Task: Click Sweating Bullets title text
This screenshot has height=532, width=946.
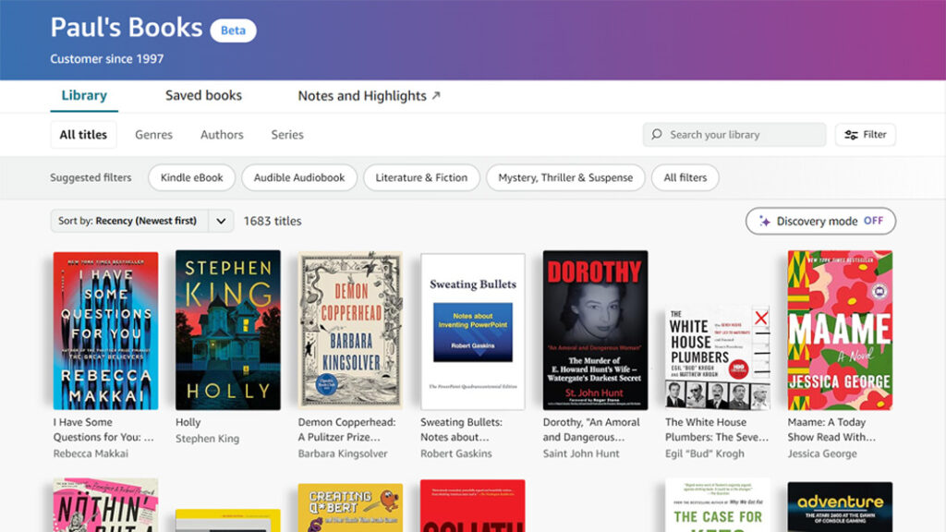Action: [x=461, y=429]
